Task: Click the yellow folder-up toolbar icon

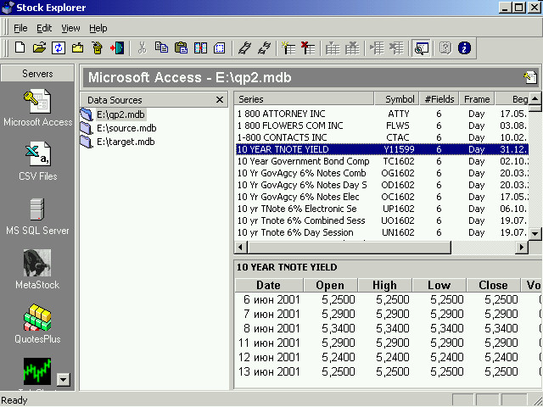Action: tap(77, 47)
